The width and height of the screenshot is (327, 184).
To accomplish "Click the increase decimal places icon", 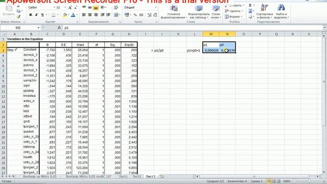I will [x=149, y=15].
